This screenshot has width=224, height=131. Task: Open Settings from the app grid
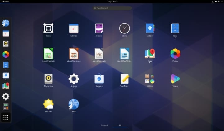(74, 79)
